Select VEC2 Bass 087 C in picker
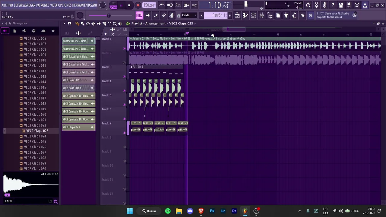The height and width of the screenshot is (217, 386). point(78,80)
